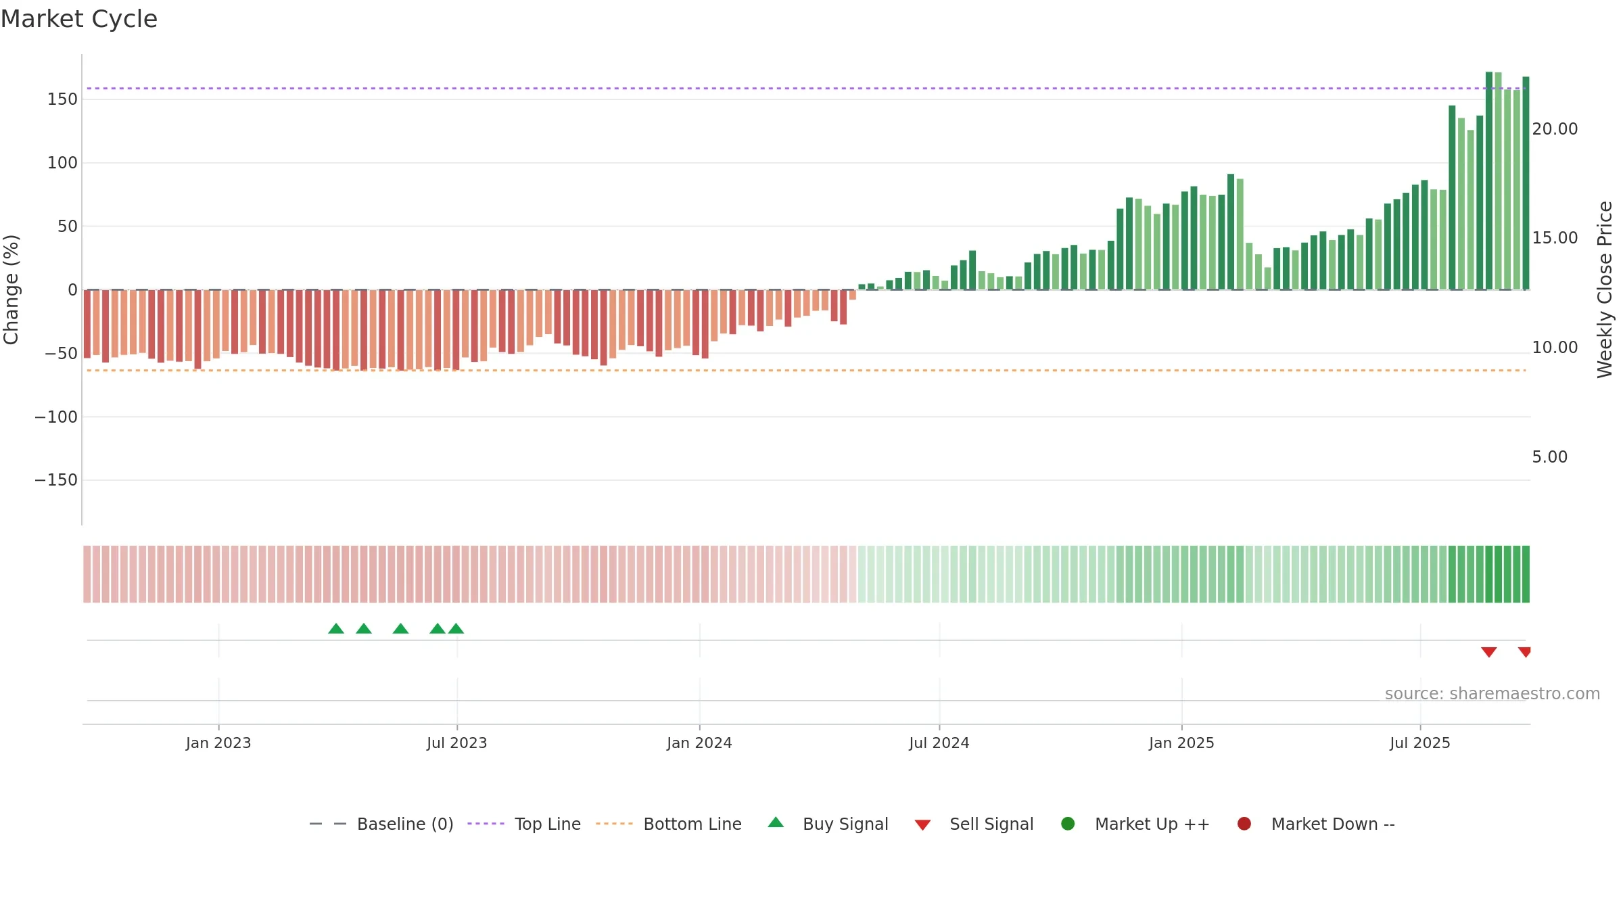Toggle the Market Down -- legend entry

[x=1315, y=824]
